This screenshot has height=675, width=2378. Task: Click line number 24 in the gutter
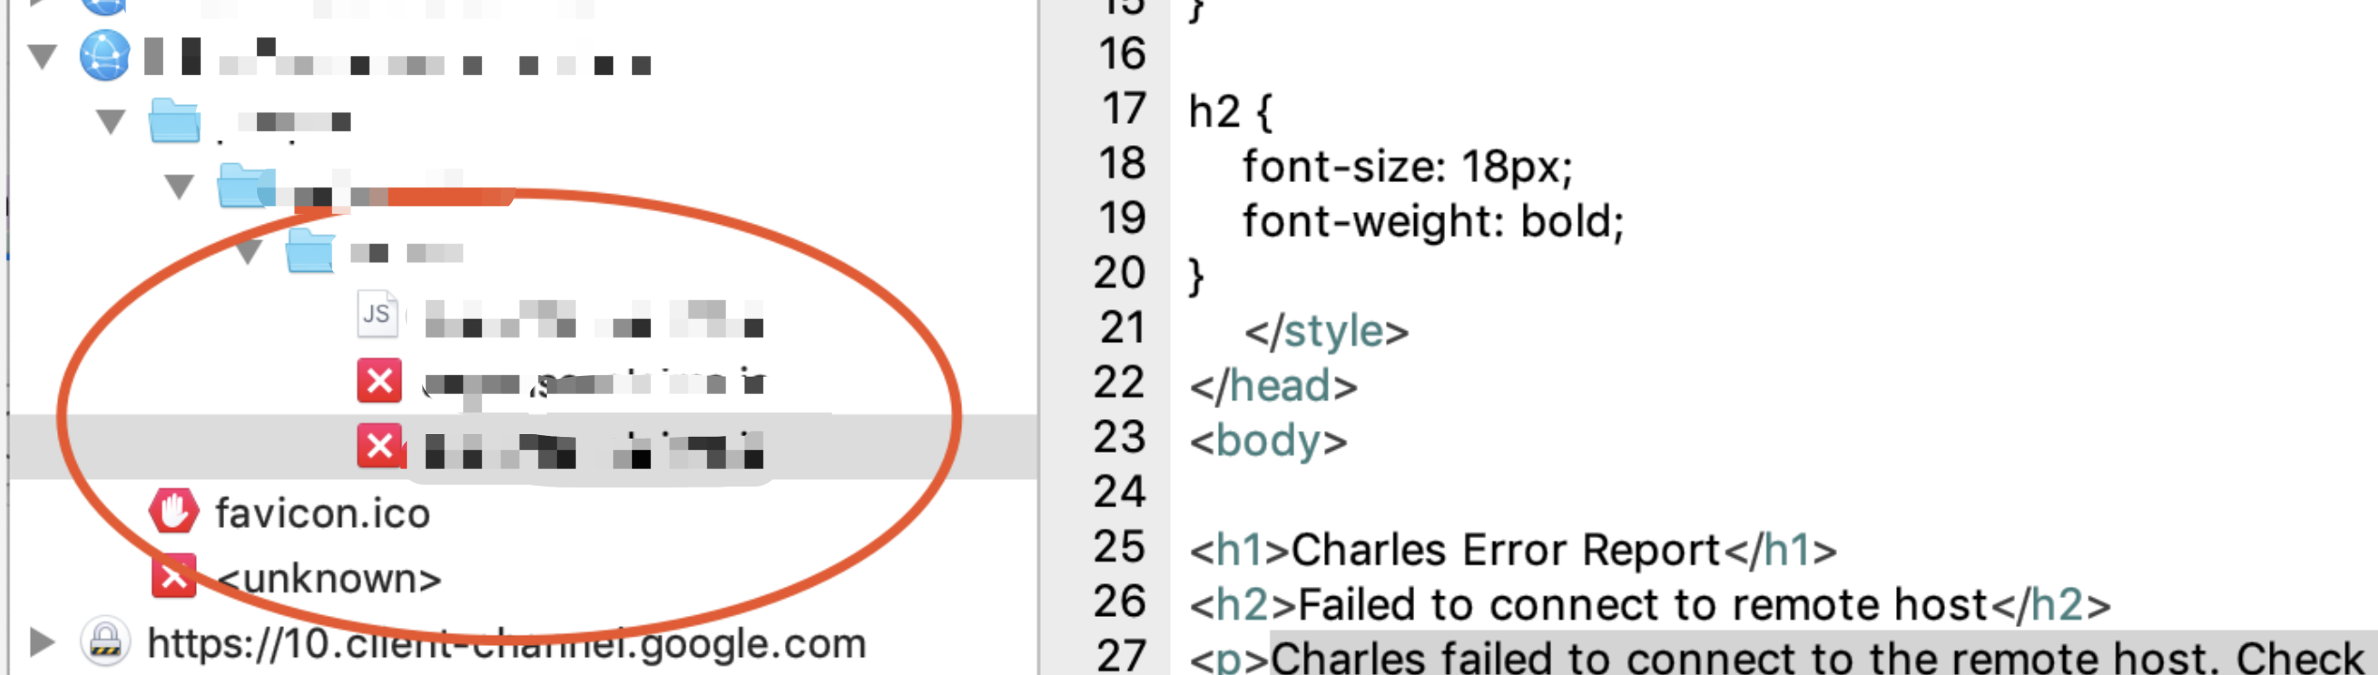(x=1120, y=491)
